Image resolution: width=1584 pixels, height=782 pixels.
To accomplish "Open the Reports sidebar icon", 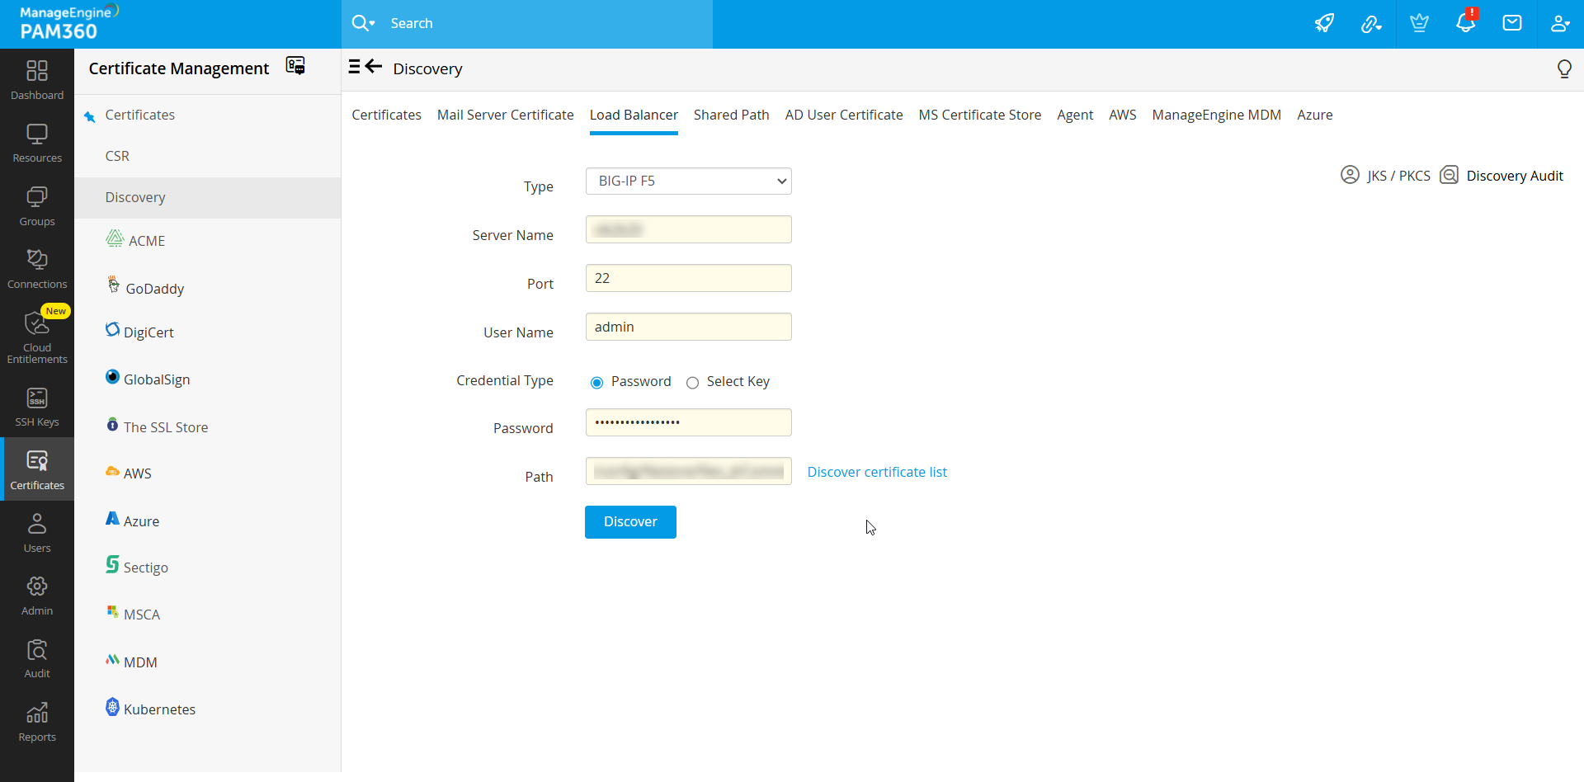I will pyautogui.click(x=37, y=723).
